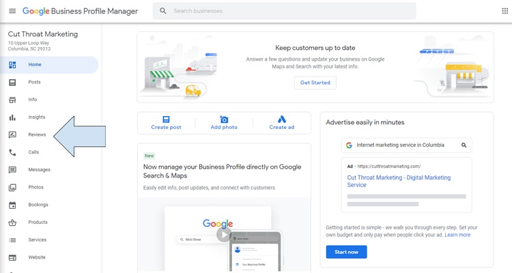Viewport: 512px width, 273px height.
Task: Click the Bookings calendar icon
Action: 12,205
